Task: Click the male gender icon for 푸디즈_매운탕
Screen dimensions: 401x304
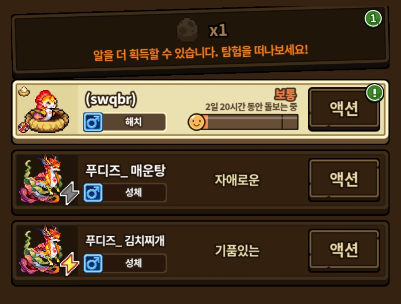Action: tap(93, 193)
